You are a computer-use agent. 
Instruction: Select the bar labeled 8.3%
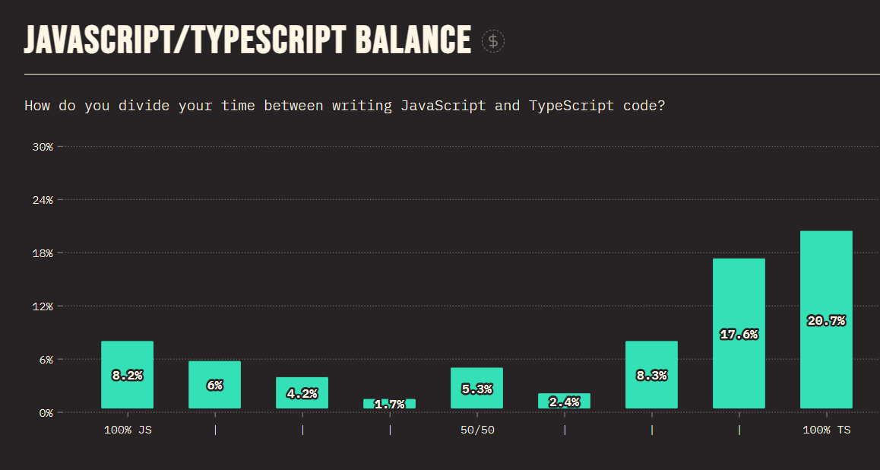651,374
